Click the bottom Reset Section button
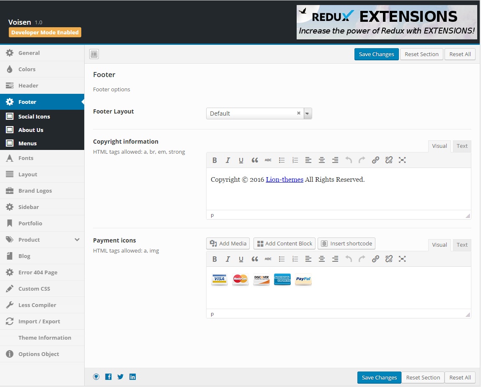 [423, 377]
